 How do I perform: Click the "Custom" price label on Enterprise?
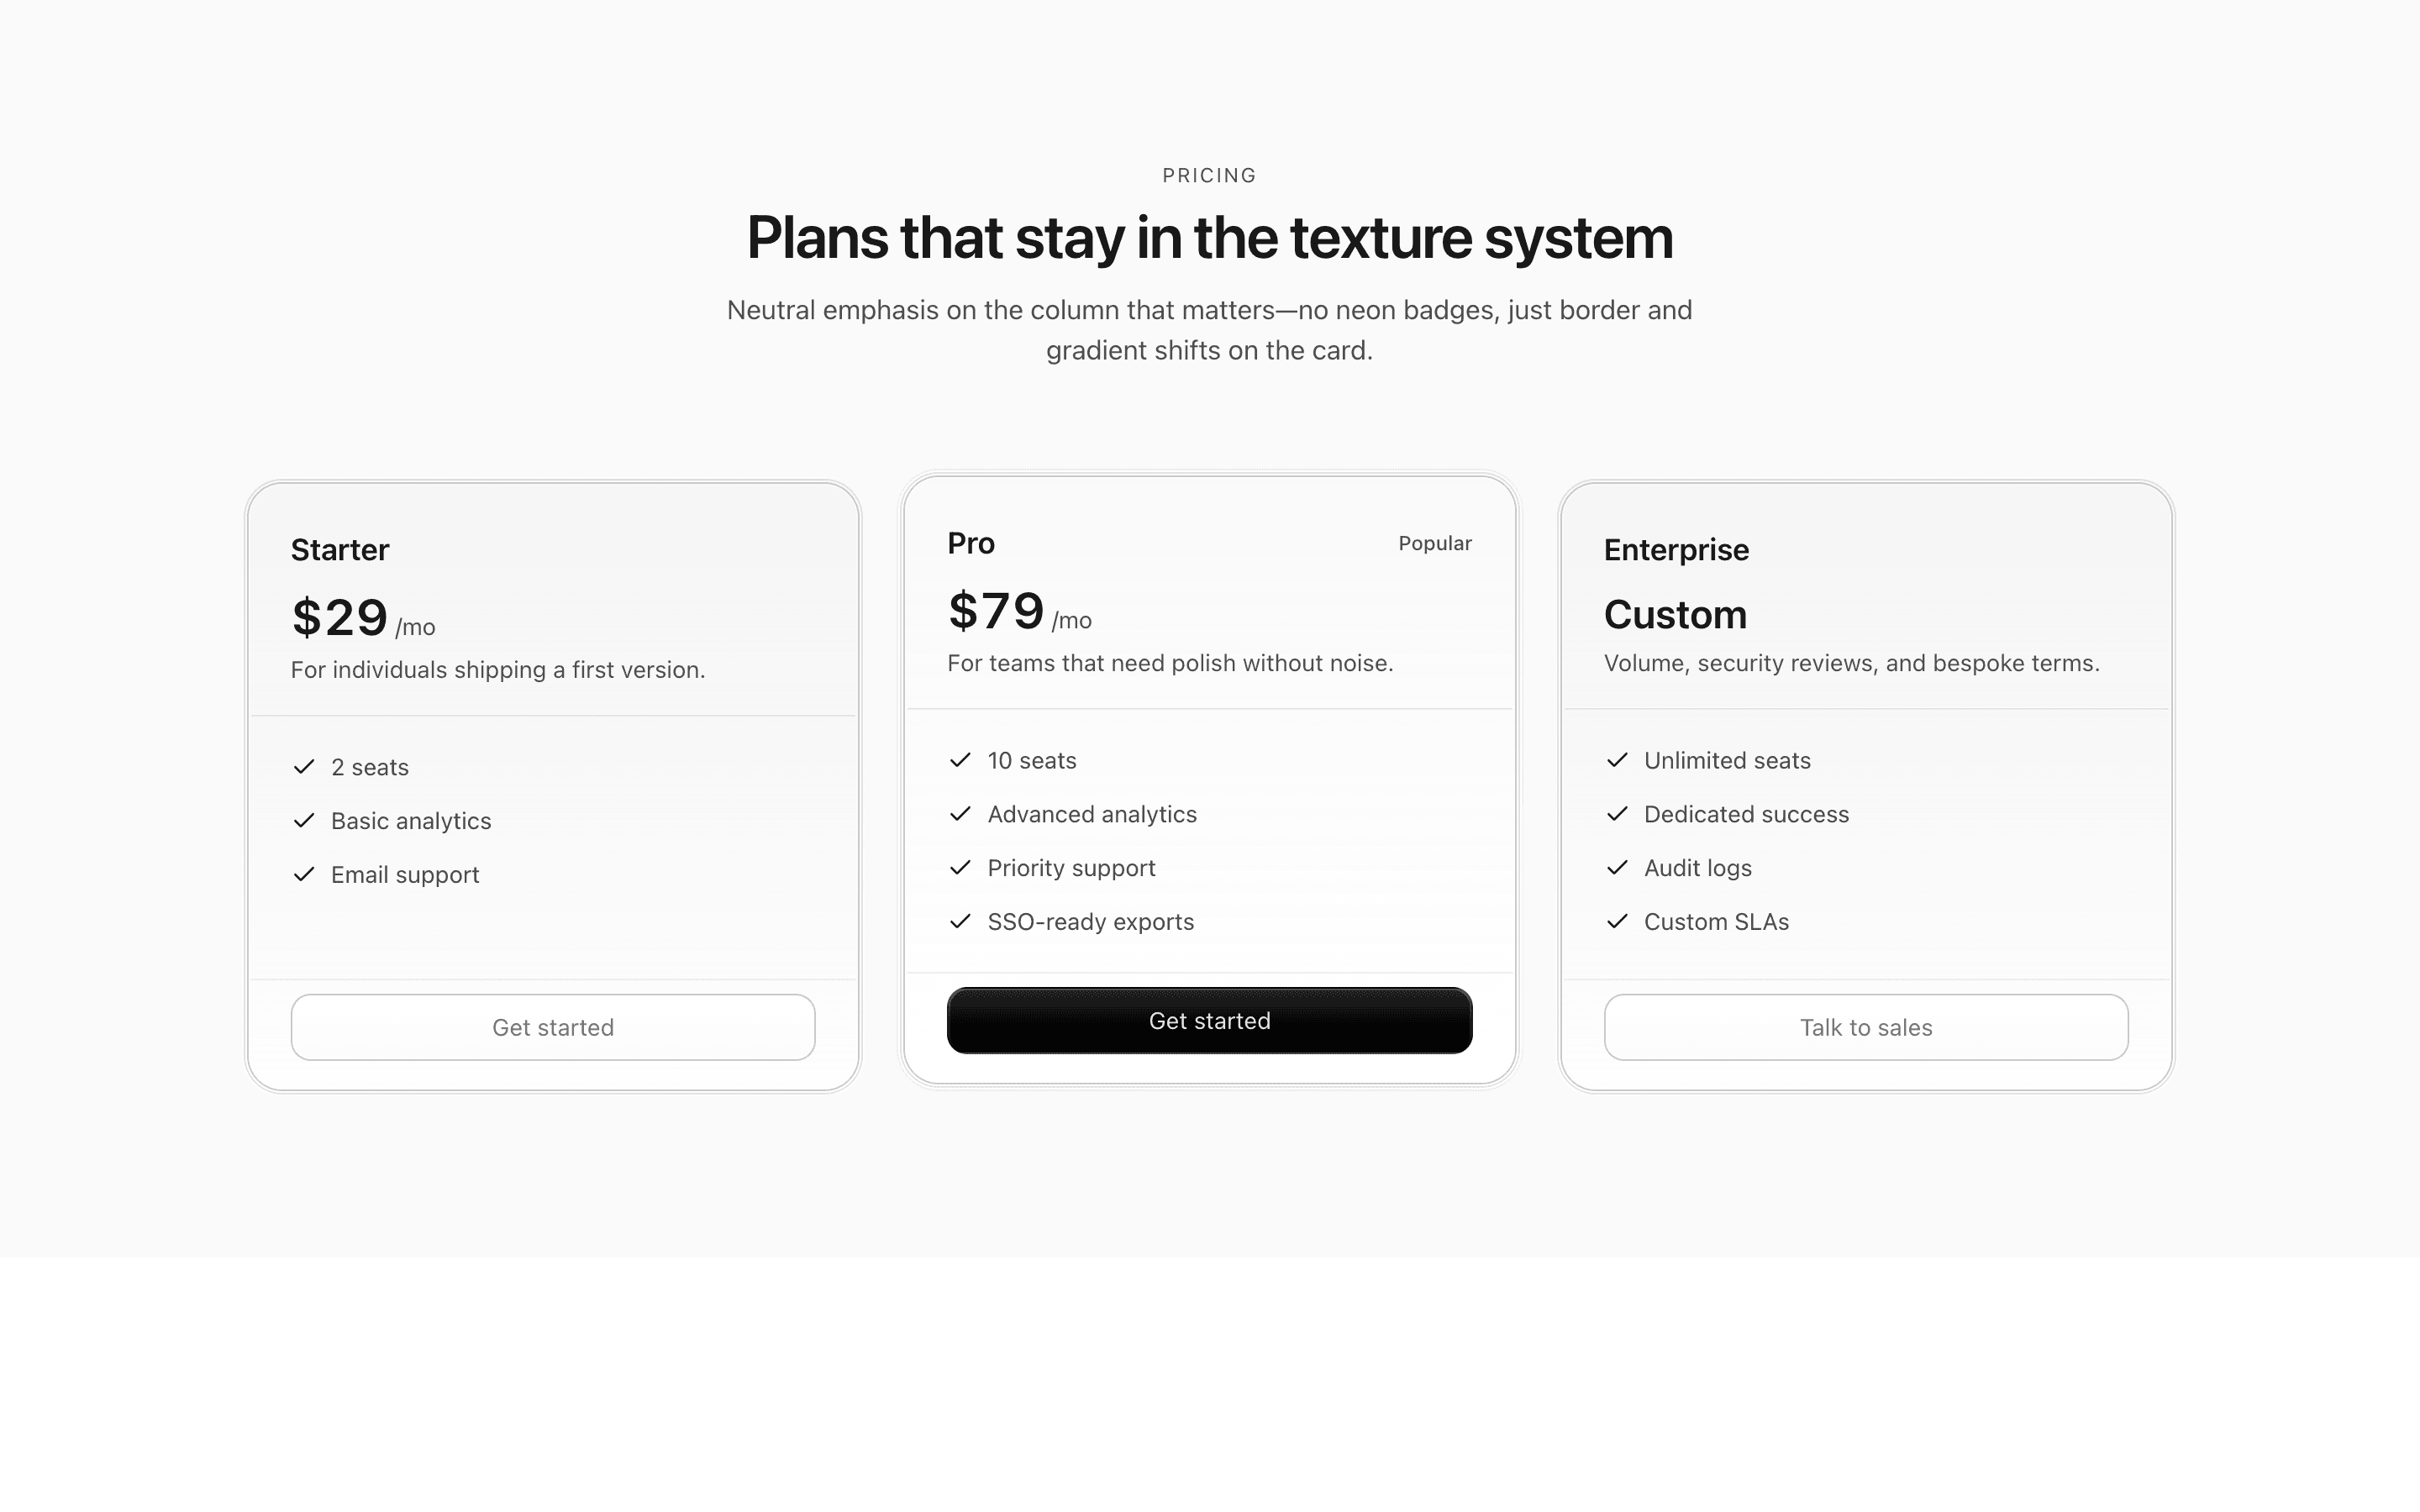pos(1674,614)
